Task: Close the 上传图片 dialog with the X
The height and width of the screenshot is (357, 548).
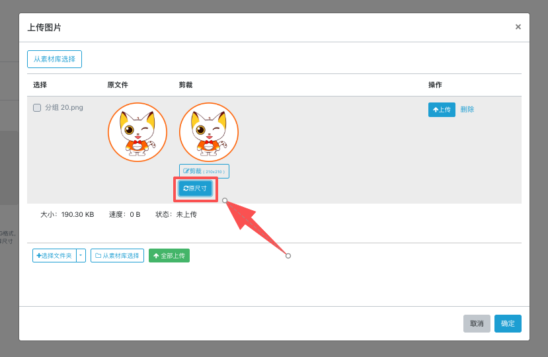Action: [518, 27]
